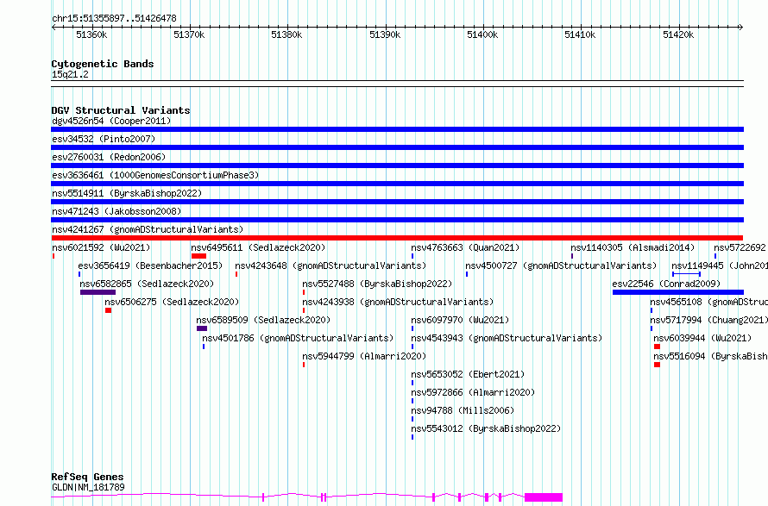Screen dimensions: 768x506
Task: Open variant dgv4526n54 (Cooper2011) label
Action: pos(111,121)
